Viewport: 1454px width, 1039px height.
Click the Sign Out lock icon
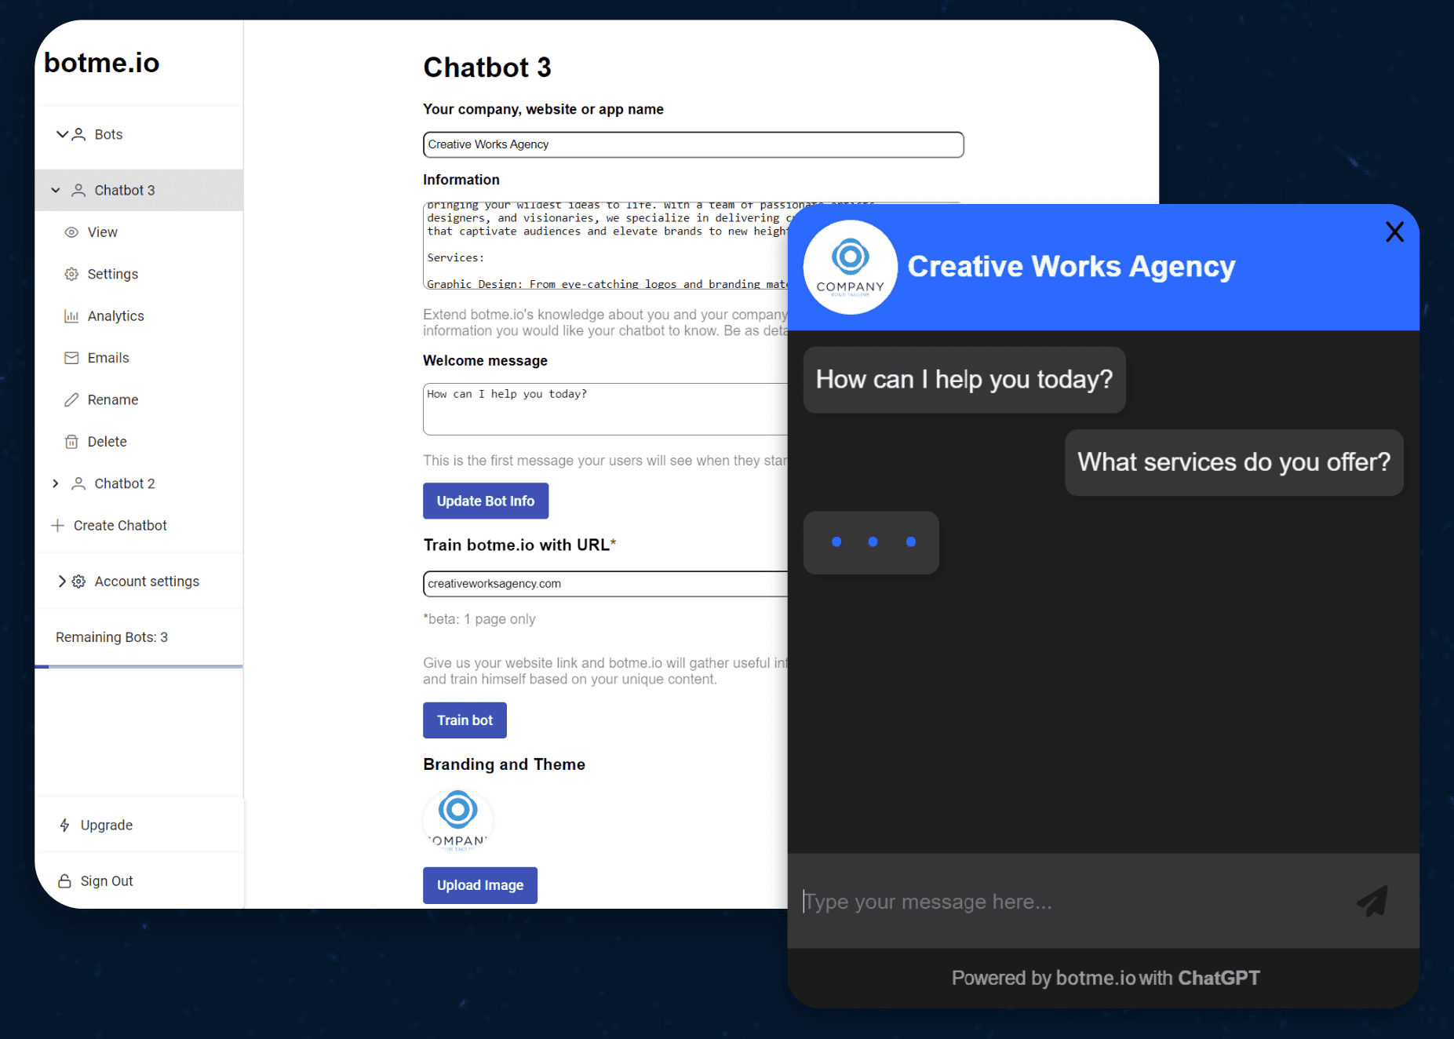[x=65, y=881]
